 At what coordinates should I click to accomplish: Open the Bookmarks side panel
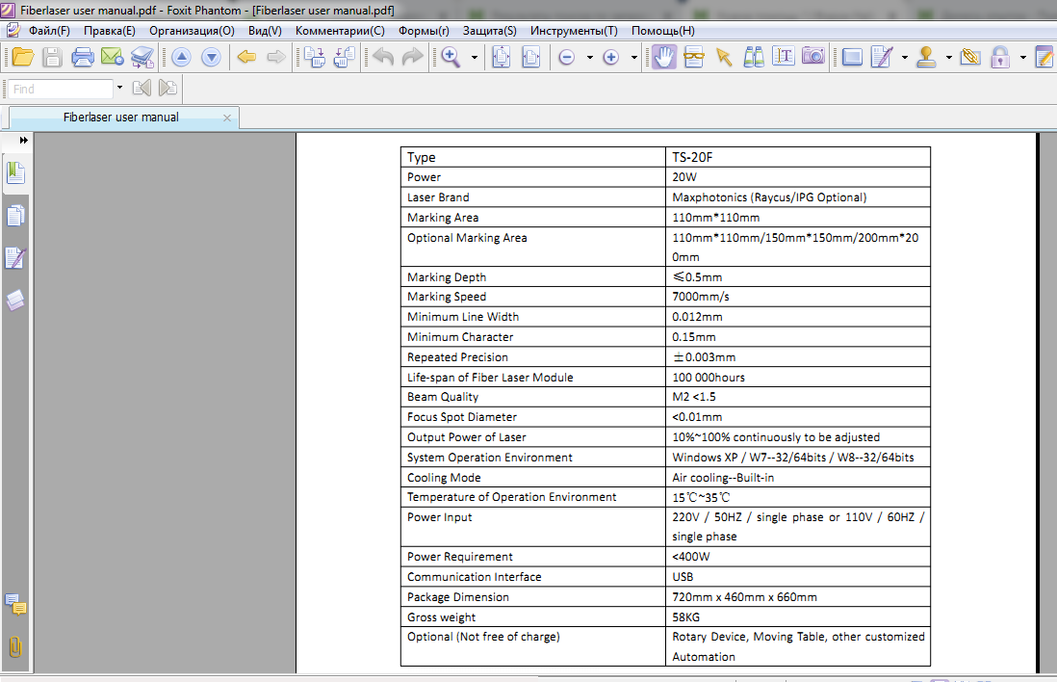(x=15, y=173)
